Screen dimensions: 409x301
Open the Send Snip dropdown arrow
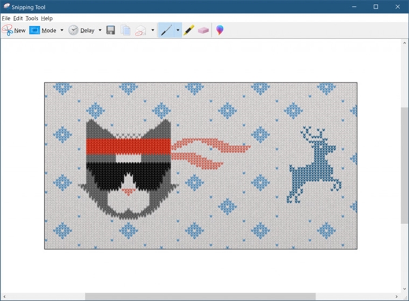point(153,30)
